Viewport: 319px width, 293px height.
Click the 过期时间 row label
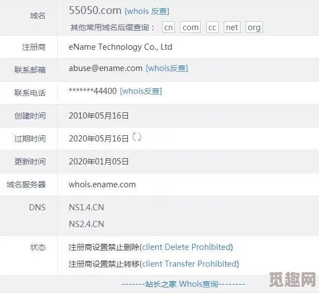(x=30, y=139)
